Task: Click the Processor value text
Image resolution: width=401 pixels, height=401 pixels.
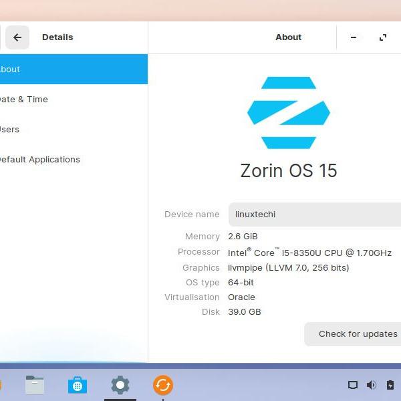Action: click(x=309, y=253)
